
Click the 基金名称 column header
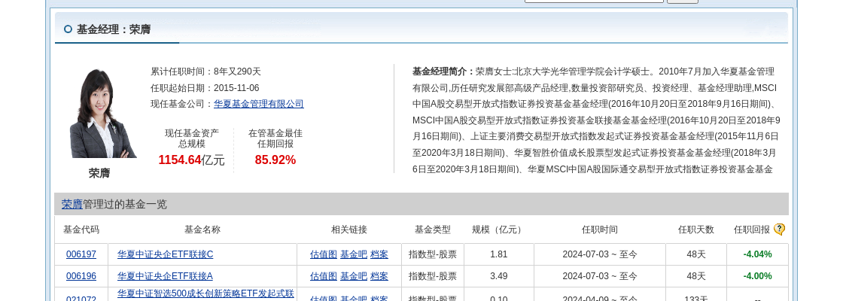[202, 230]
